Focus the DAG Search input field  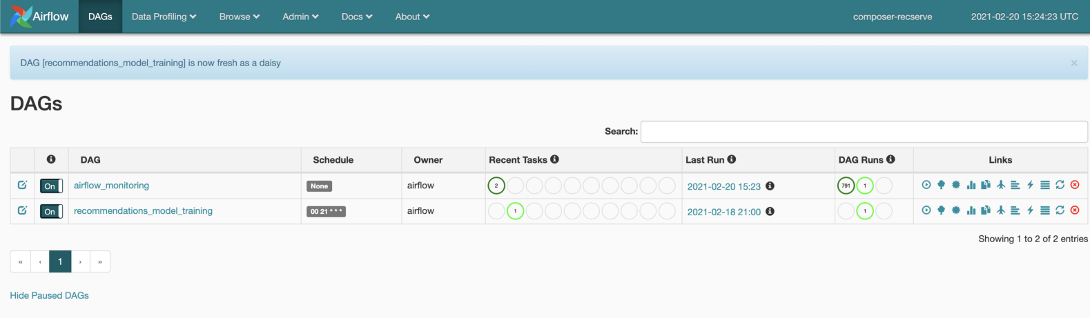[x=864, y=132]
